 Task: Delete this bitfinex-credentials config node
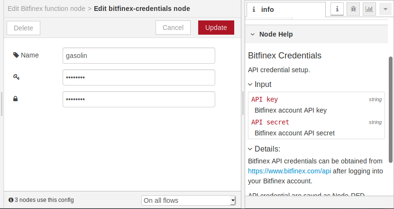pyautogui.click(x=23, y=28)
